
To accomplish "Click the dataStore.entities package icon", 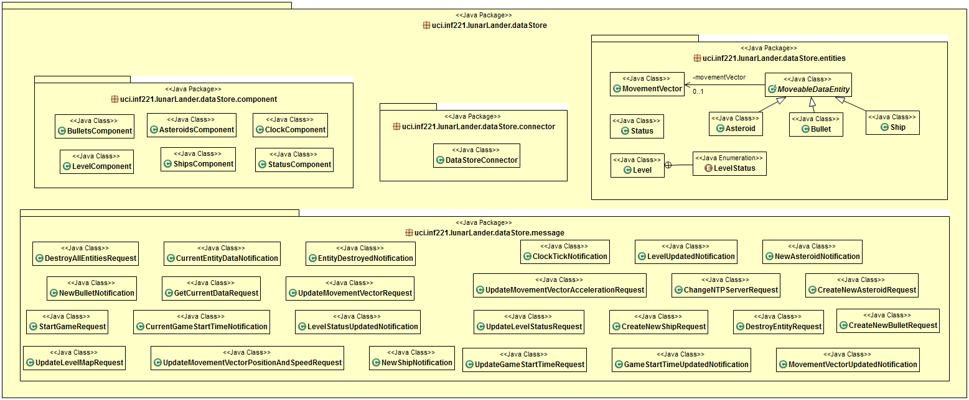I will (697, 58).
